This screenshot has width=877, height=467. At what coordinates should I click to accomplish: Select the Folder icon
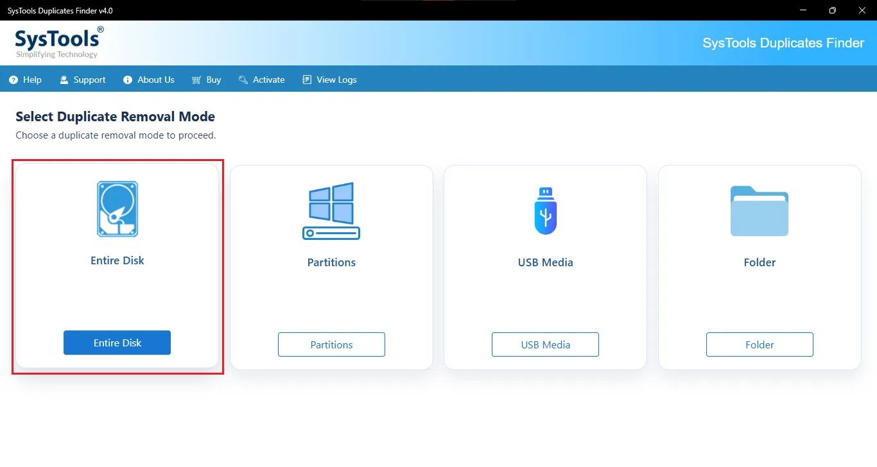760,211
